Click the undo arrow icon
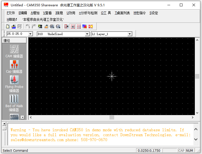Screen dimensions: 202x154 [28, 27]
